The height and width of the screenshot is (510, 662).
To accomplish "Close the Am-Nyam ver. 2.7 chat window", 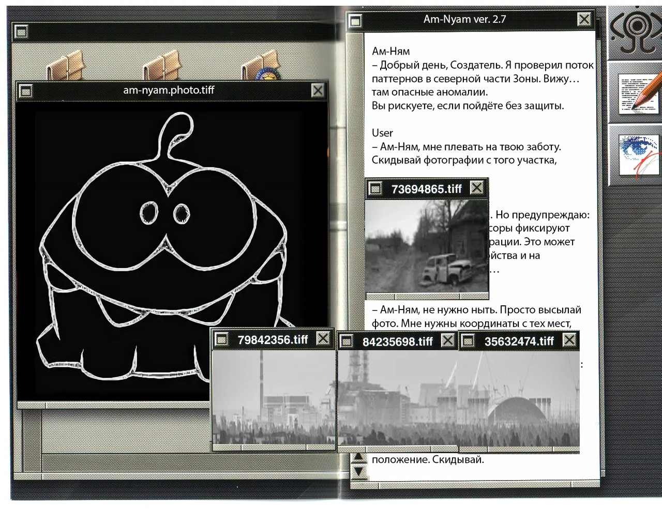I will point(584,20).
